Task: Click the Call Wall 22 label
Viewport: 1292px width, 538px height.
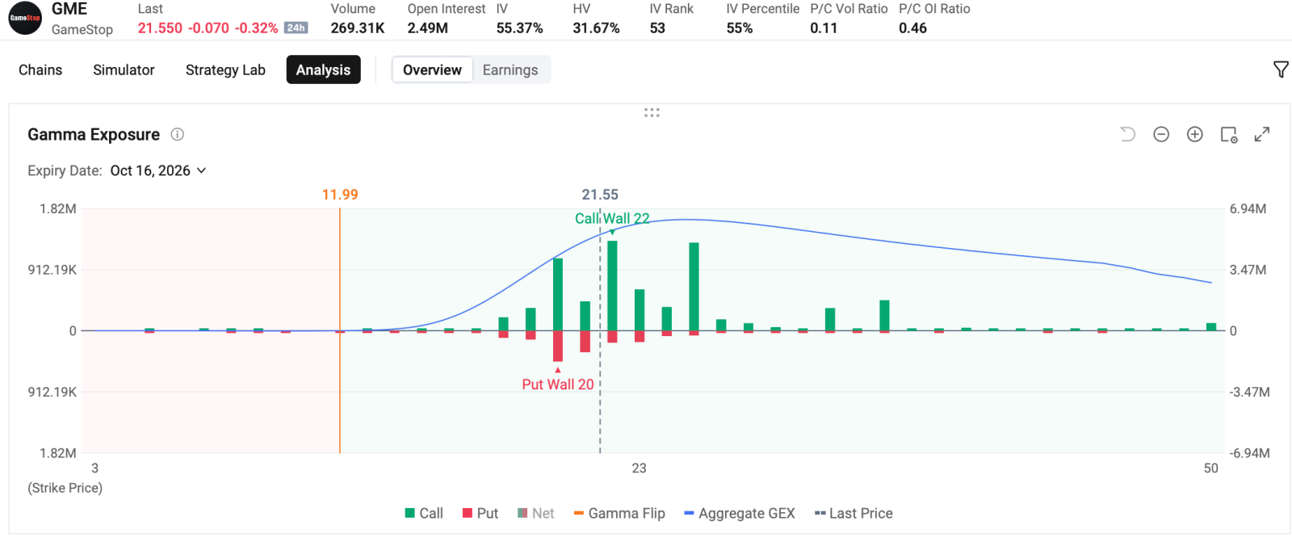Action: click(612, 218)
